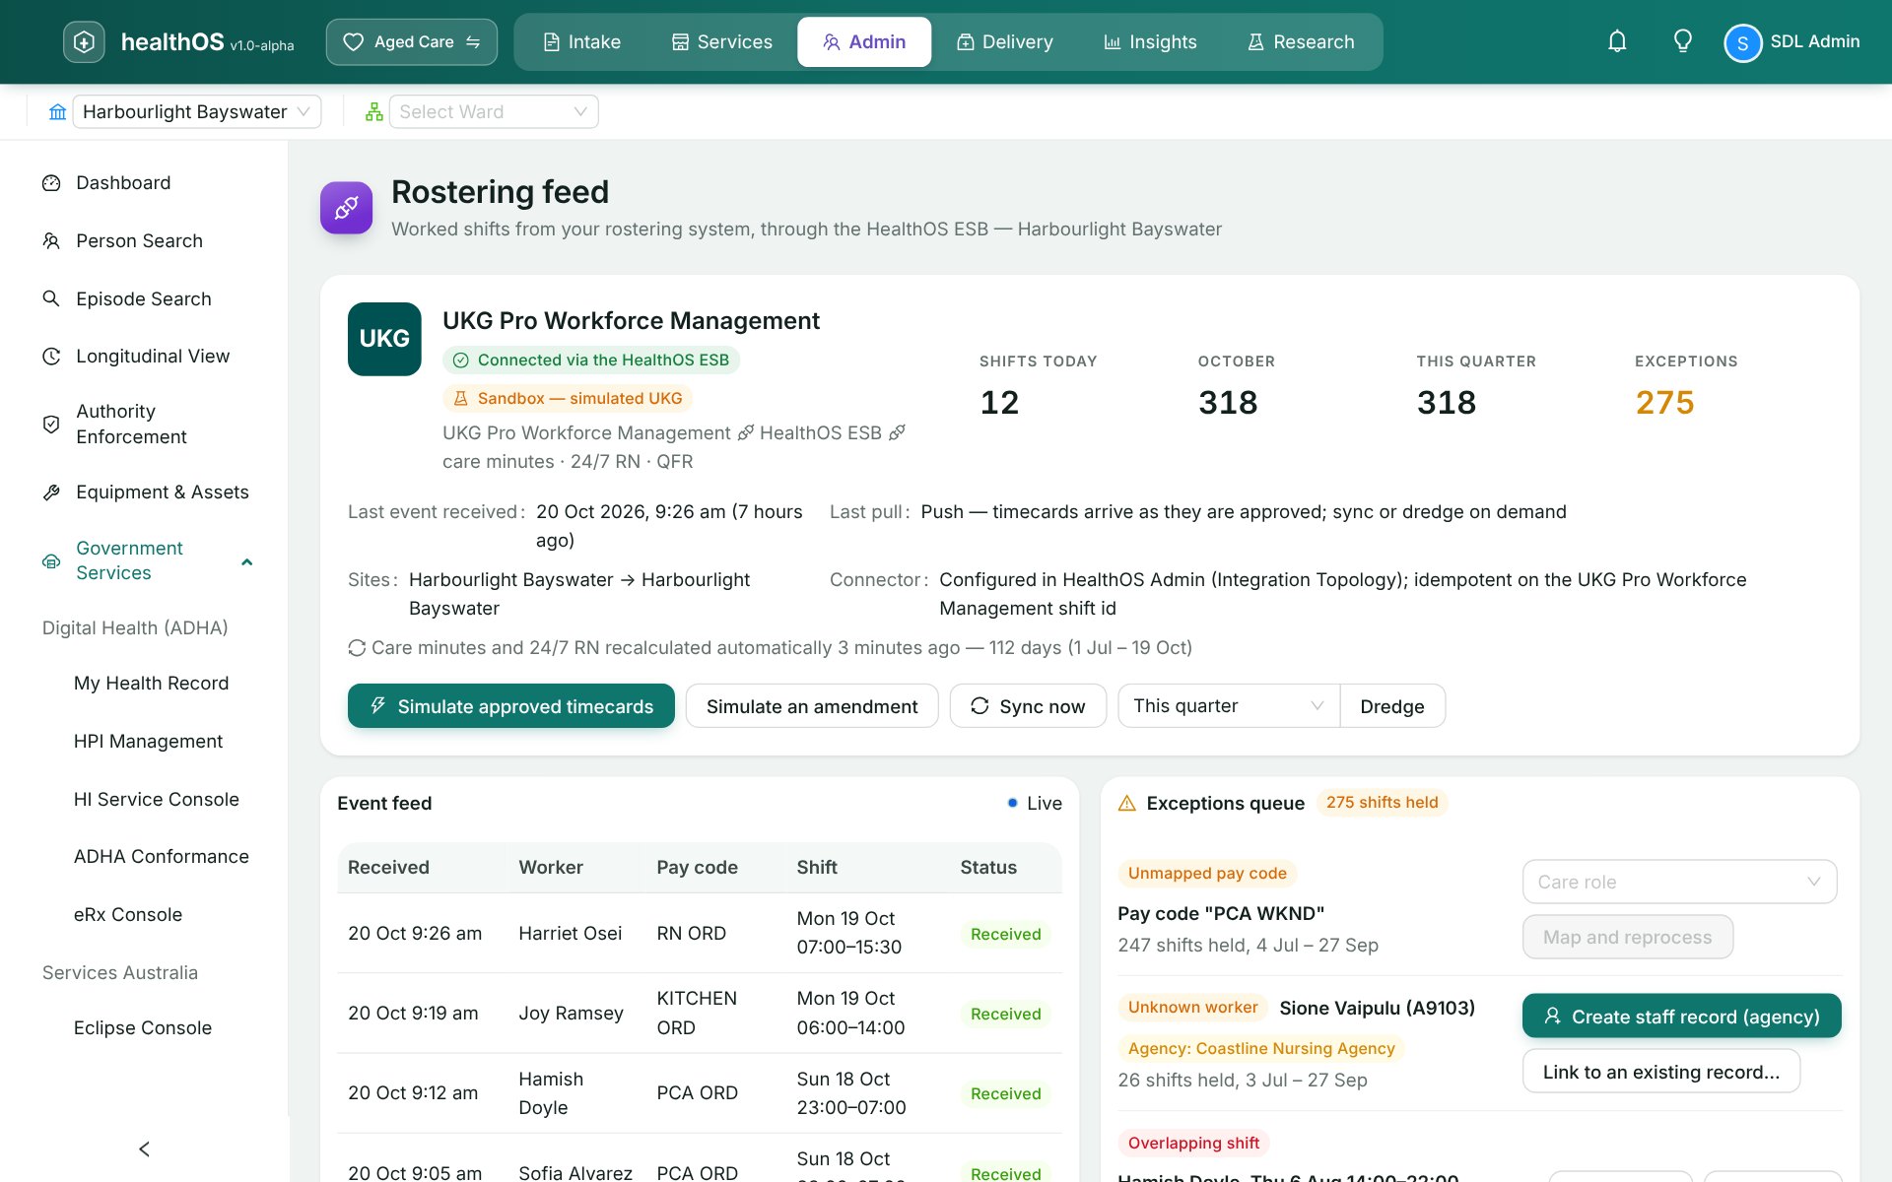Open HPI Management in sidebar
This screenshot has width=1892, height=1182.
coord(148,741)
